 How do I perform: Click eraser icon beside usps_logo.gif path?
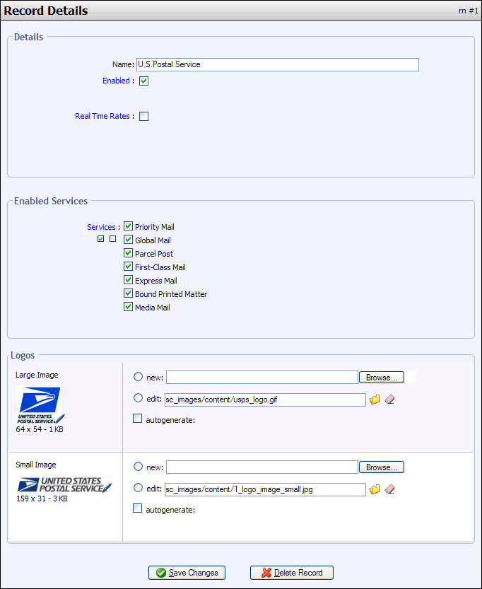pos(389,400)
